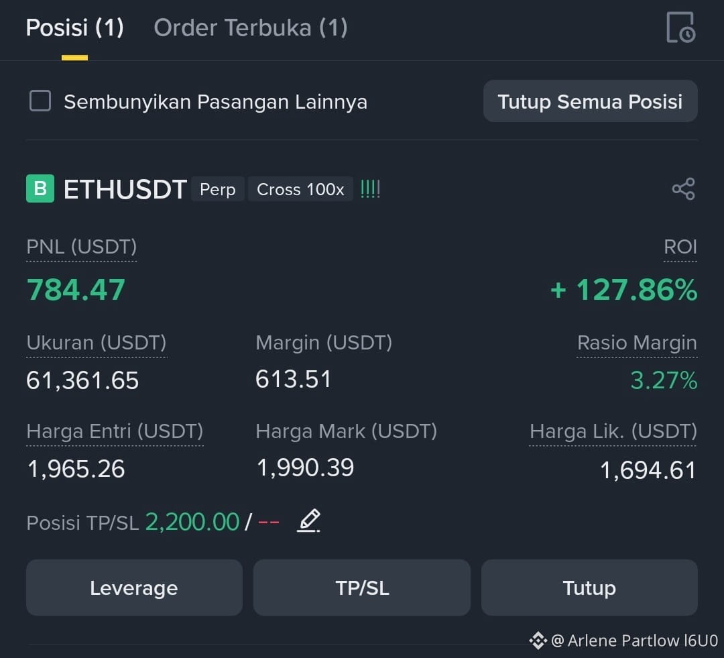The image size is (724, 658).
Task: Tap the Perp contract tag
Action: point(217,189)
